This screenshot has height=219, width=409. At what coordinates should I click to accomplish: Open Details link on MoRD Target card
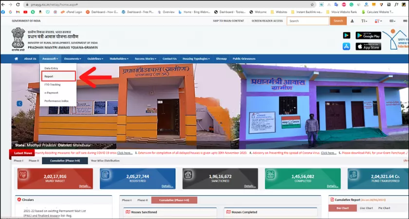(85, 186)
